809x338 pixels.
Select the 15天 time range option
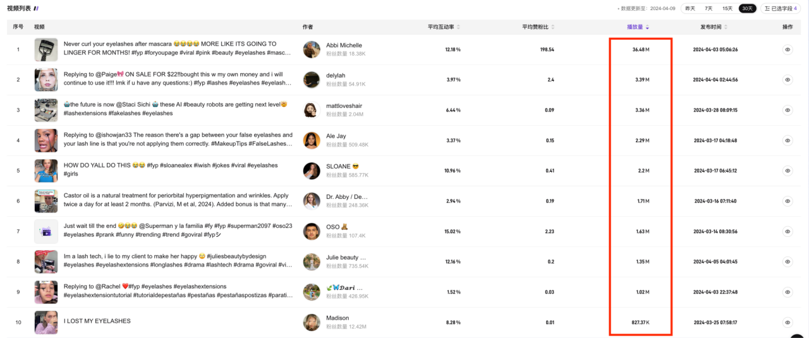(x=727, y=9)
